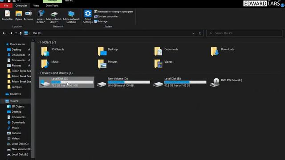Viewport: 285px width, 160px height.
Task: Select the Local Disk (C:) drive
Action: click(66, 82)
